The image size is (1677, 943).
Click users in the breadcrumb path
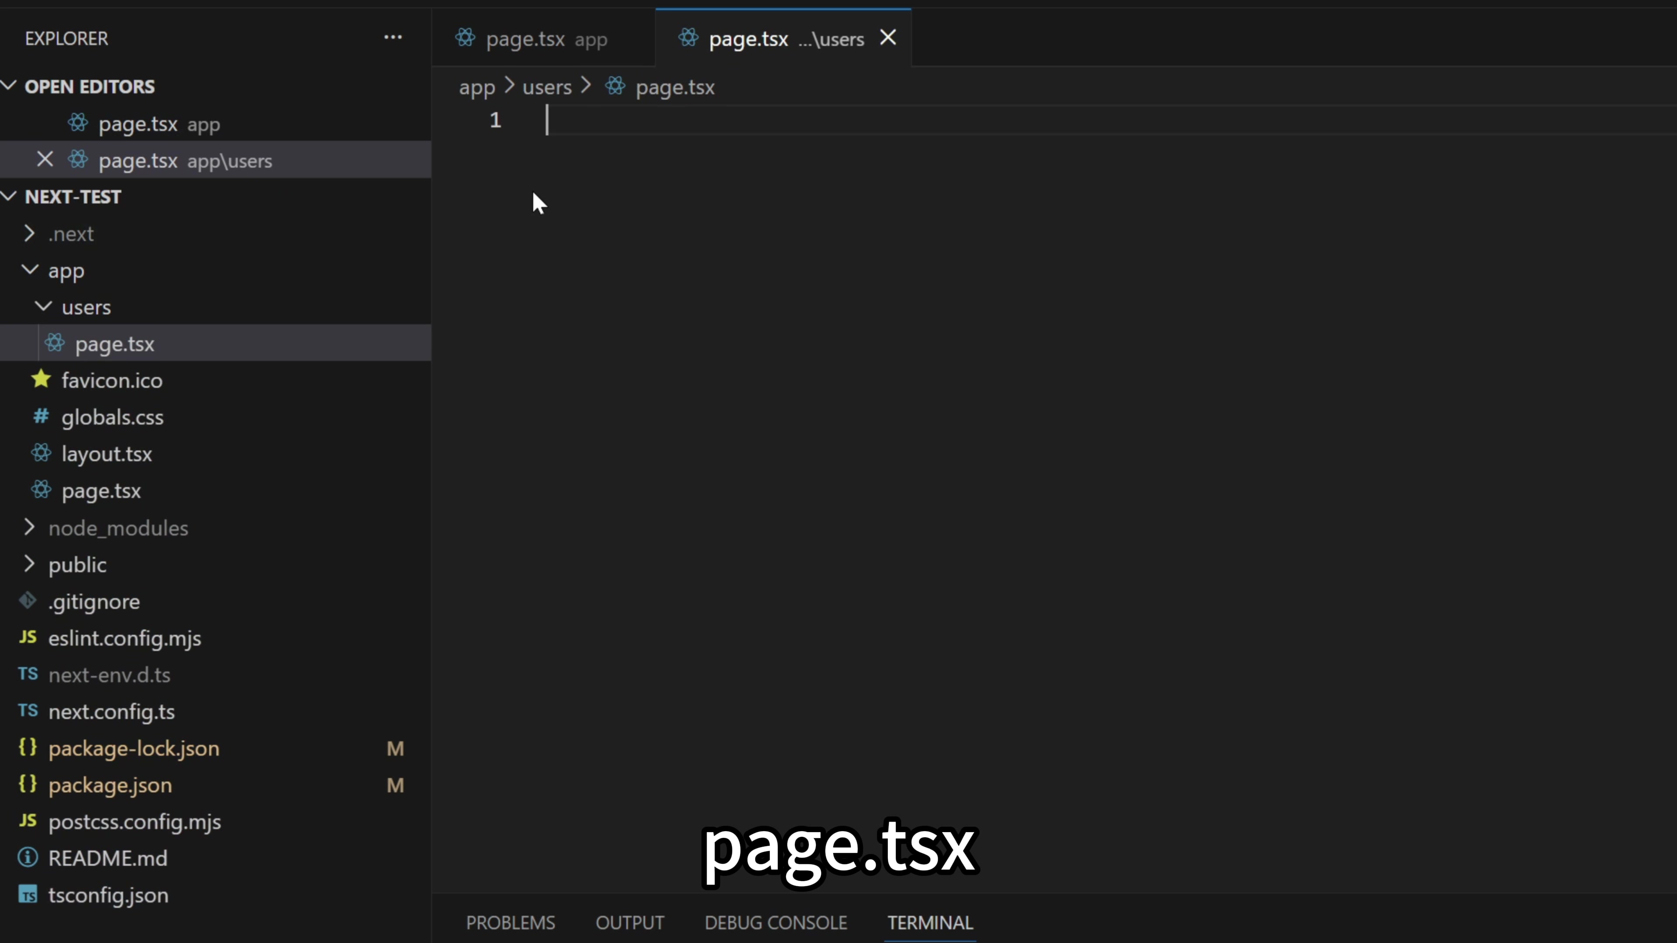tap(546, 87)
